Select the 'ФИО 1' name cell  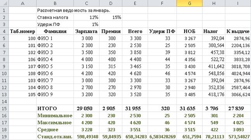click(x=55, y=38)
